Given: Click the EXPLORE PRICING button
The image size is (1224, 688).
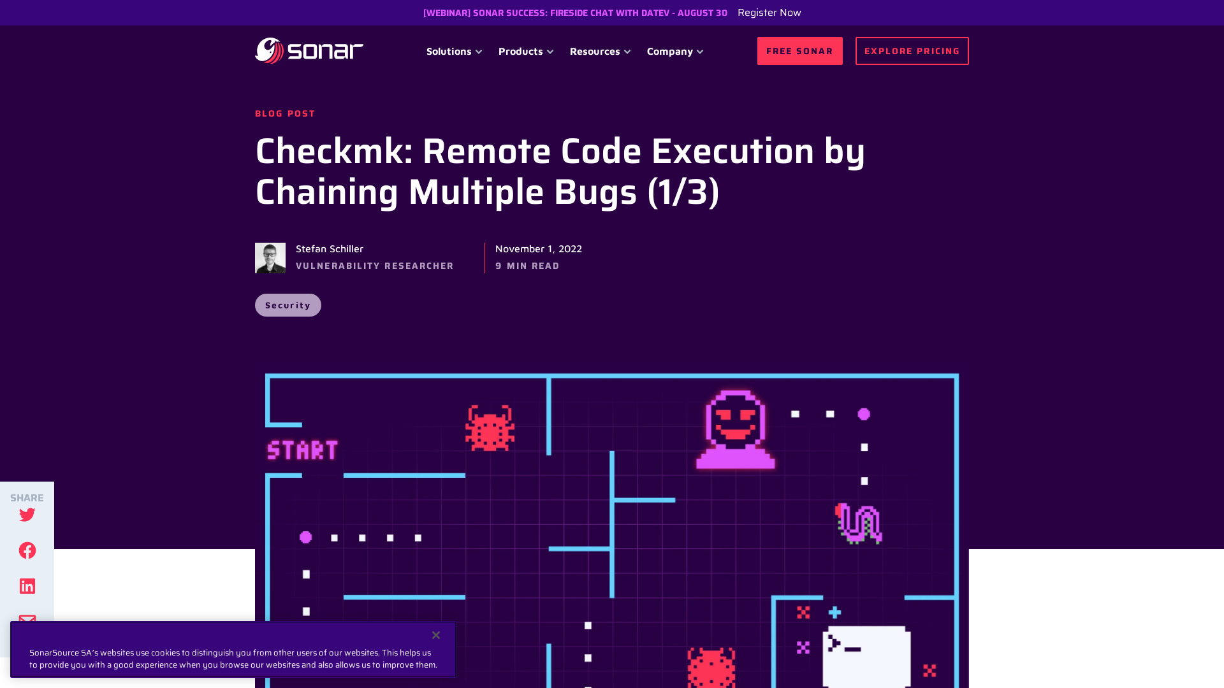Looking at the screenshot, I should click(x=912, y=50).
